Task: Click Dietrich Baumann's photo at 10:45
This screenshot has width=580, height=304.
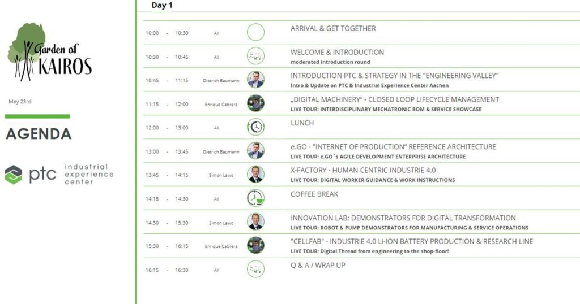Action: 255,80
